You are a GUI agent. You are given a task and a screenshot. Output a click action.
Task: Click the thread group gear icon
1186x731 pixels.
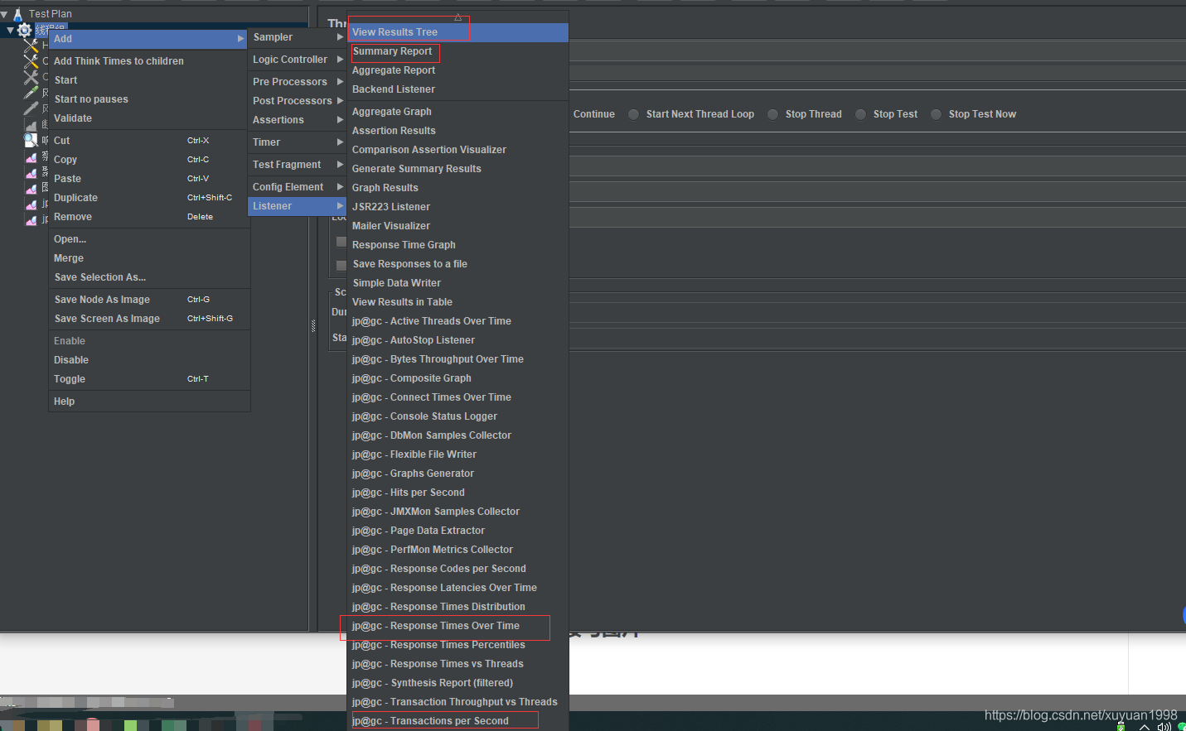(x=25, y=30)
